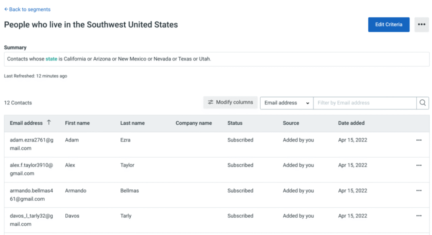Click the search magnifier icon

click(x=423, y=103)
